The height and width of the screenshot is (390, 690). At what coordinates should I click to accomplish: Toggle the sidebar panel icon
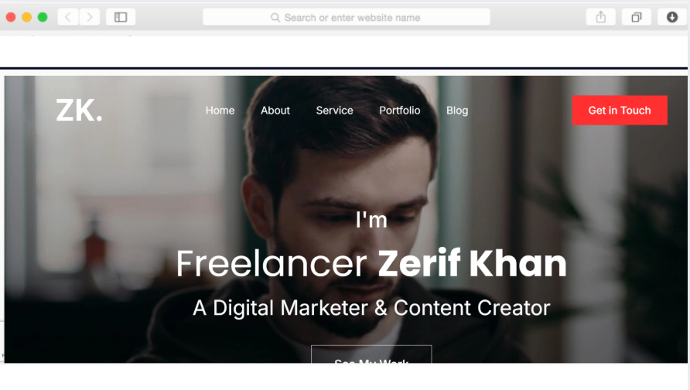point(121,17)
